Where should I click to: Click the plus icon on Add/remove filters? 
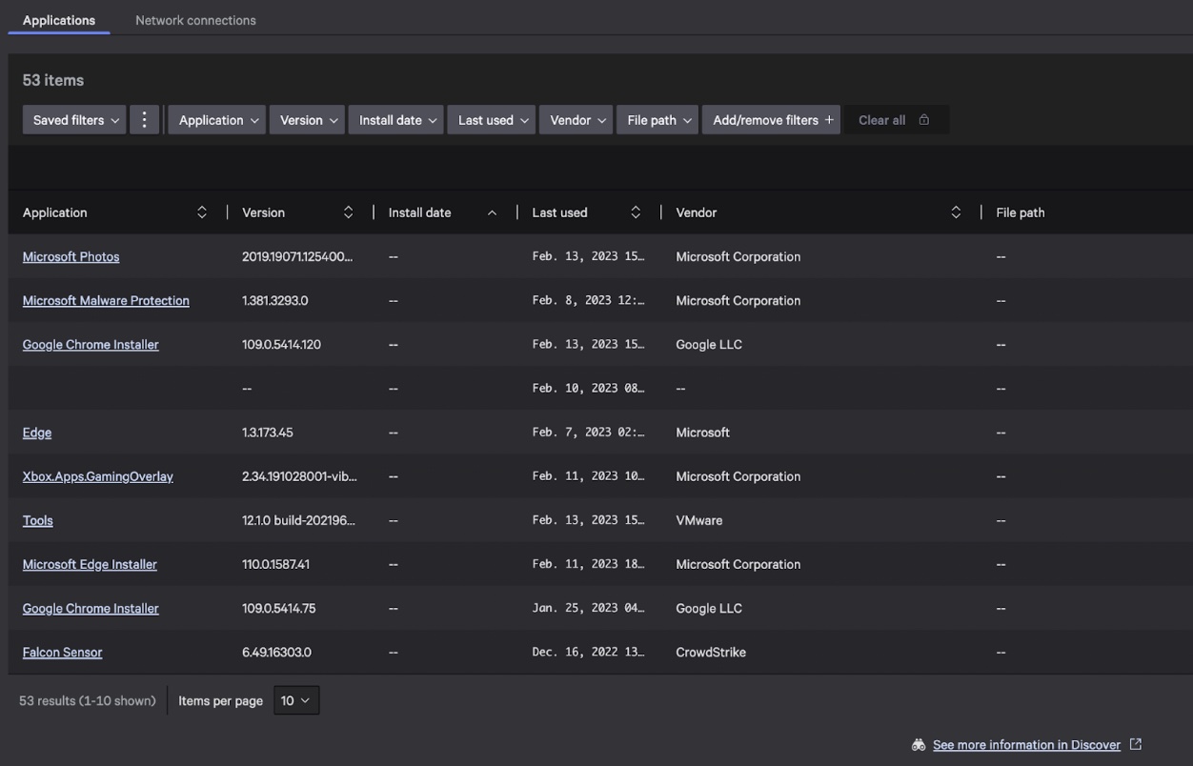pyautogui.click(x=829, y=120)
